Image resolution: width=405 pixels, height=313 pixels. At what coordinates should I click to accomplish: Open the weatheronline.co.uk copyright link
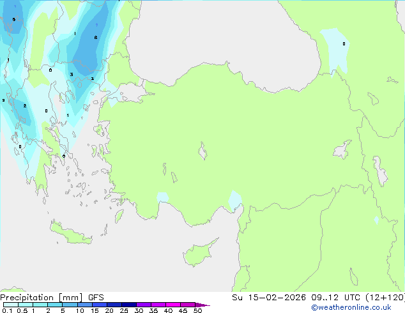[x=351, y=307]
